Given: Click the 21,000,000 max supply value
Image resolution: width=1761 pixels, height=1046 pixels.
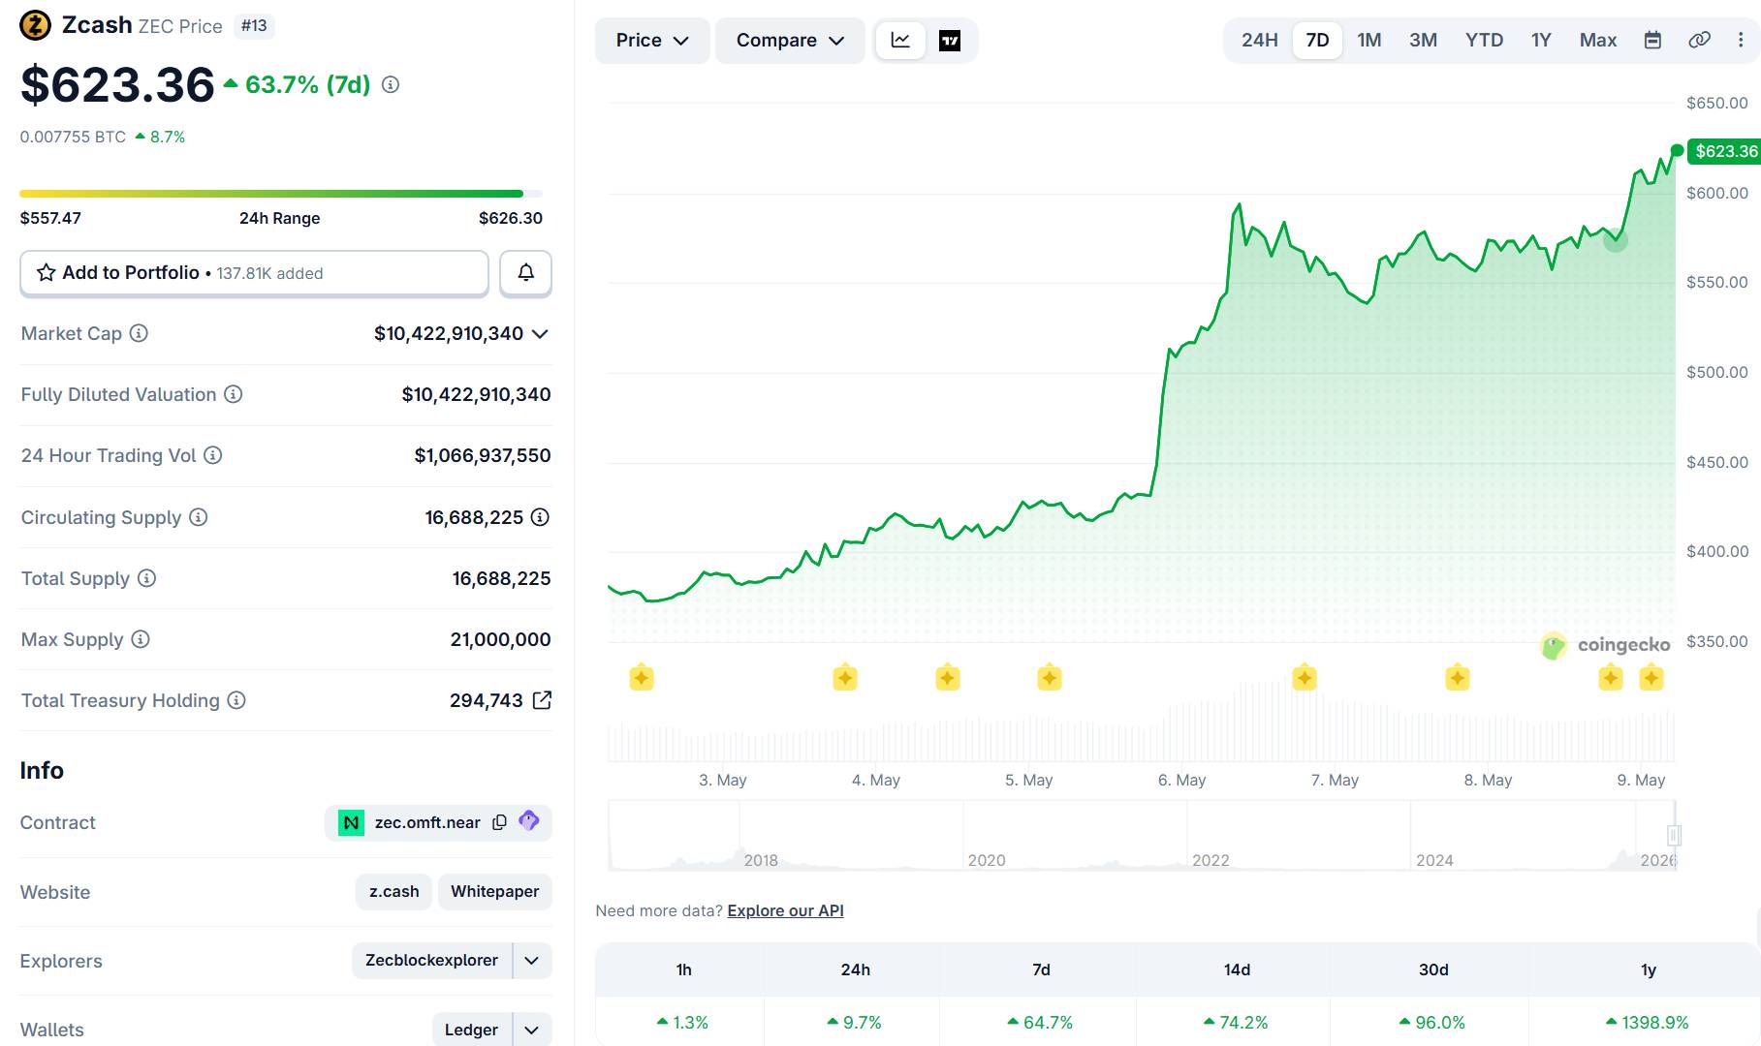Looking at the screenshot, I should (500, 639).
